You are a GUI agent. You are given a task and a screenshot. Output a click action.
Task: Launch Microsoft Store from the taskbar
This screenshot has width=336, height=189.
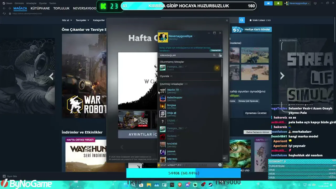point(141,185)
